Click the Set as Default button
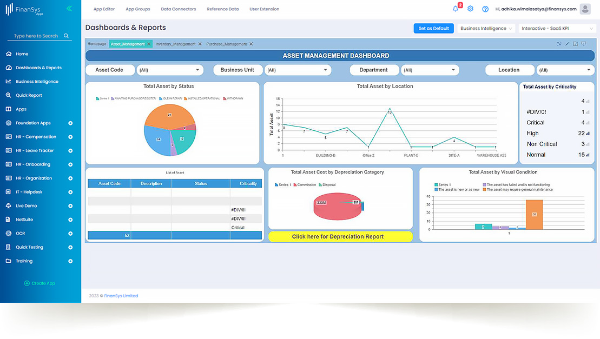Viewport: 600px width, 339px height. (x=433, y=28)
